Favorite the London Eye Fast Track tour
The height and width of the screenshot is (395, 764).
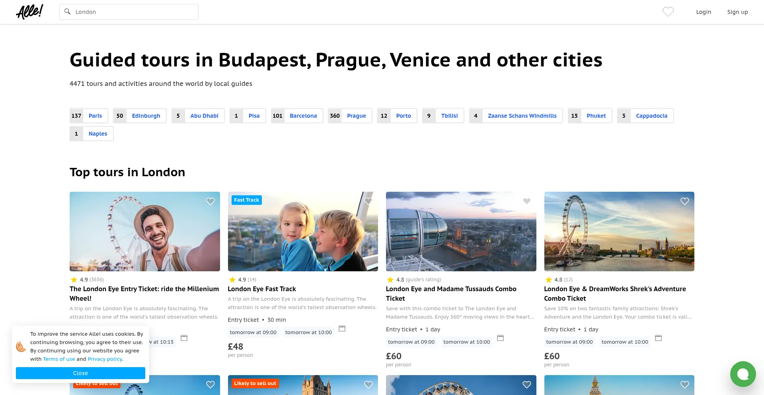click(368, 201)
